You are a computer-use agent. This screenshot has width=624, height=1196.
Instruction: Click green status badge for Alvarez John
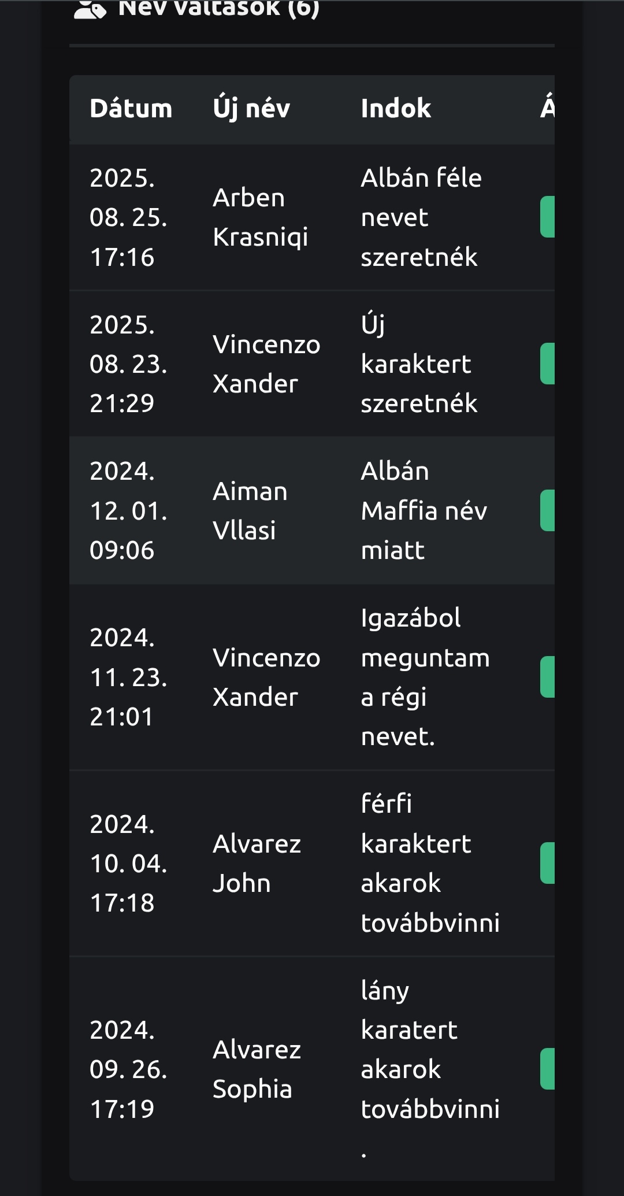point(548,863)
